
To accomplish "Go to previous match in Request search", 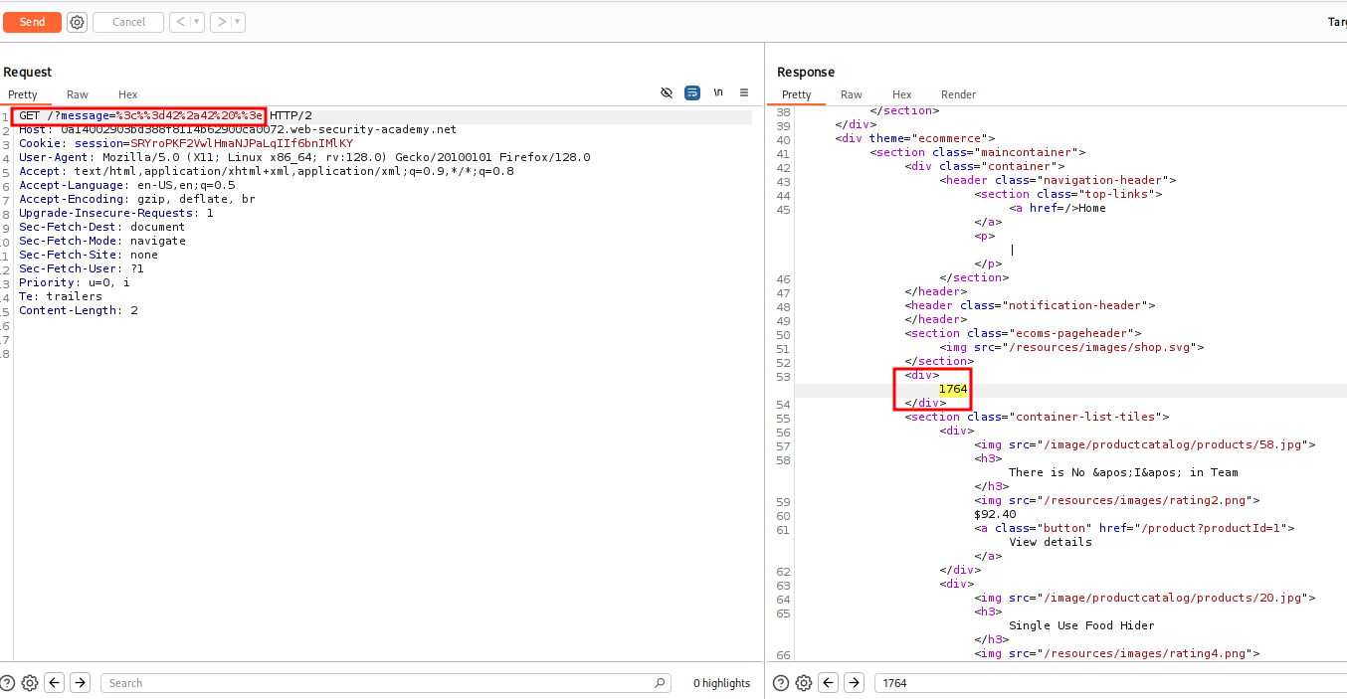I will click(55, 683).
